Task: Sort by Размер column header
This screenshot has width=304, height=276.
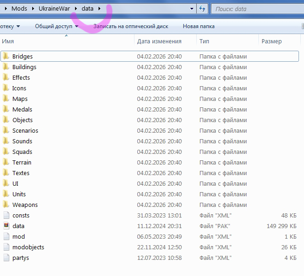Action: point(271,41)
